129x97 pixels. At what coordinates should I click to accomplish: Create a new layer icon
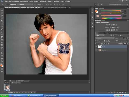(x=123, y=93)
